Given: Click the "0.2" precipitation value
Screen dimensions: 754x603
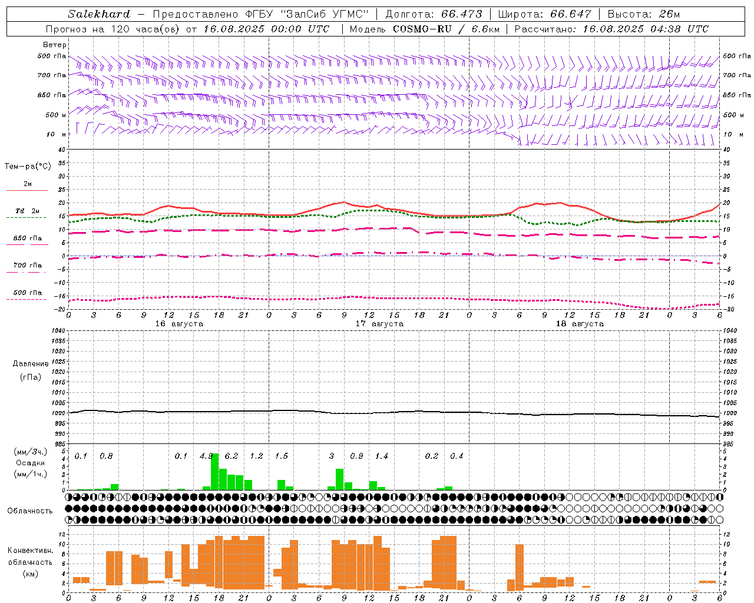Looking at the screenshot, I should pyautogui.click(x=432, y=456).
